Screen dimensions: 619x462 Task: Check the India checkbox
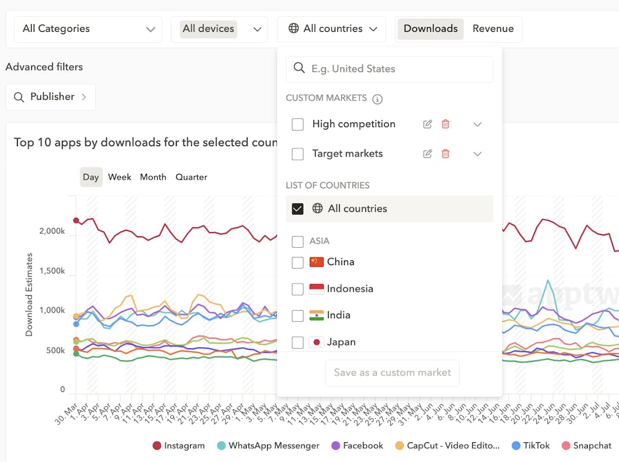[x=298, y=316]
